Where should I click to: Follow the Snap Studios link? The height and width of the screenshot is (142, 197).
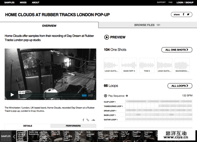coord(38,111)
